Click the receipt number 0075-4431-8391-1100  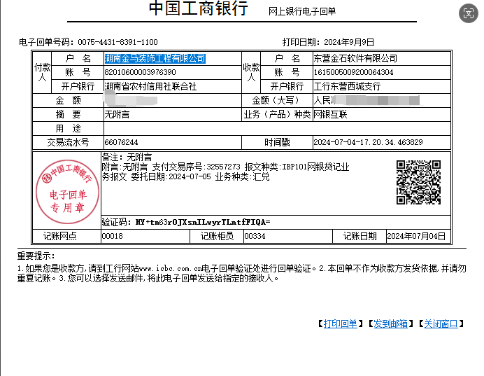118,42
